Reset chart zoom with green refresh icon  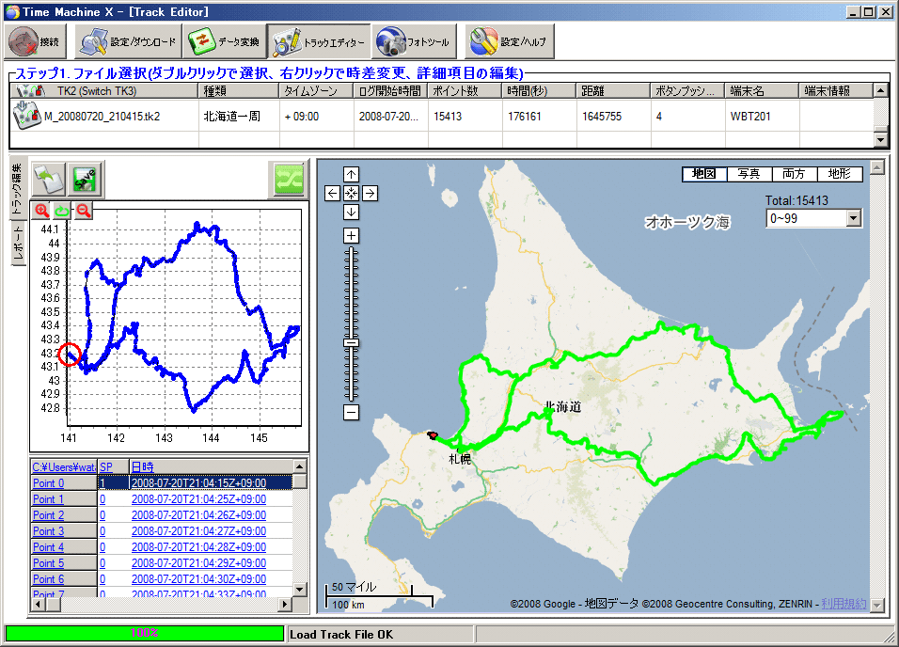tap(62, 211)
